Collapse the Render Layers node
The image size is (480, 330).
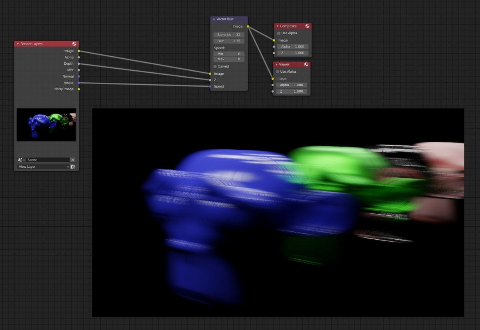[x=17, y=44]
